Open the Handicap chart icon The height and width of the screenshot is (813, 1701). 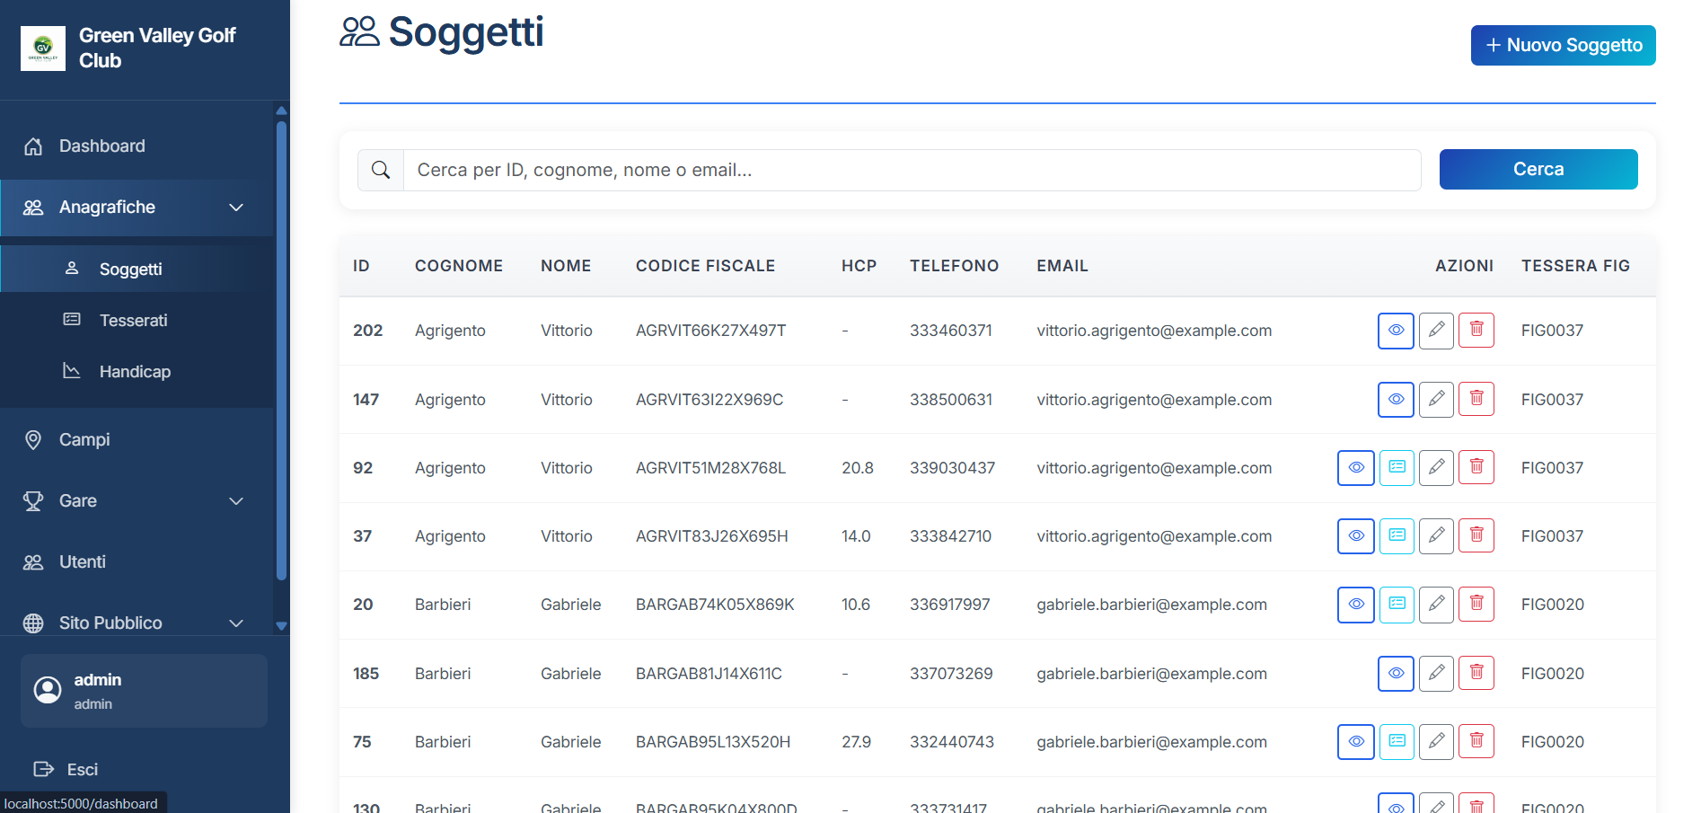(72, 371)
